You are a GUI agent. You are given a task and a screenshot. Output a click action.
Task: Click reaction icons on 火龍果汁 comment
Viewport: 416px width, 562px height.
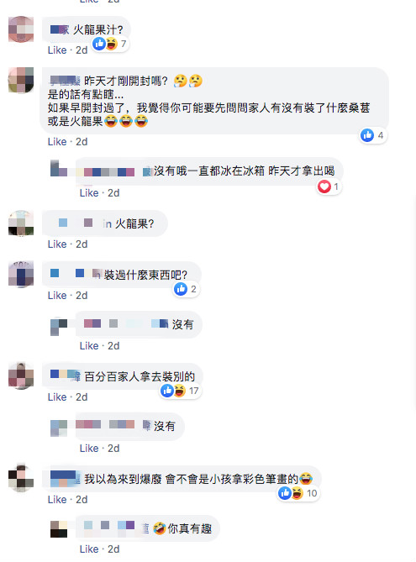110,44
